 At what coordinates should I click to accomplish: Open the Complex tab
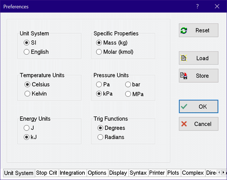[193, 173]
